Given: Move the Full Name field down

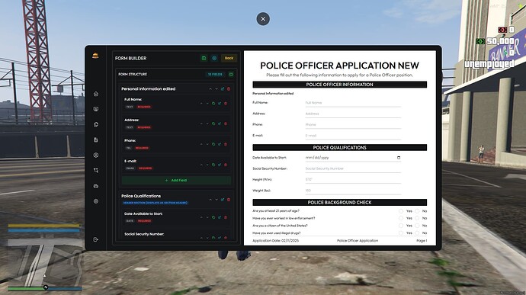Looking at the screenshot, I should point(207,104).
